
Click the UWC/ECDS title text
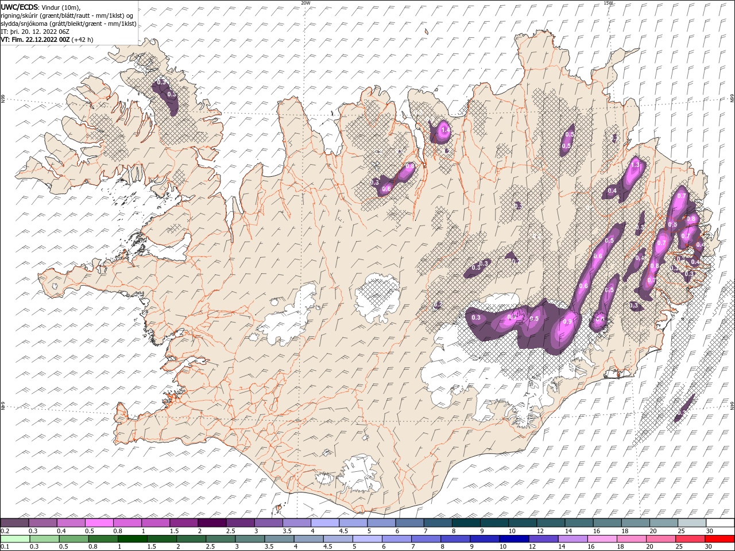pos(20,6)
